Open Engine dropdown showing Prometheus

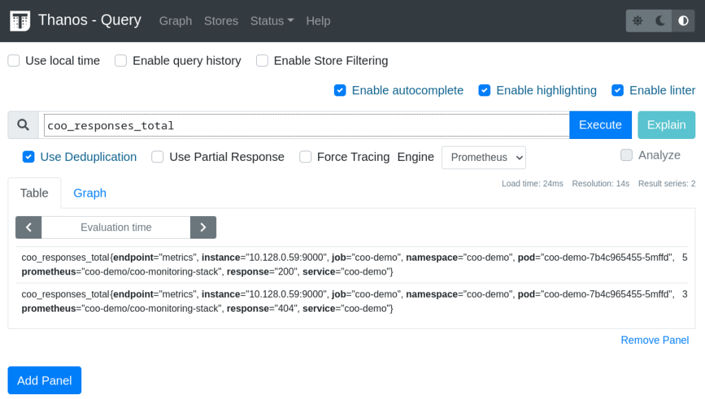(483, 158)
